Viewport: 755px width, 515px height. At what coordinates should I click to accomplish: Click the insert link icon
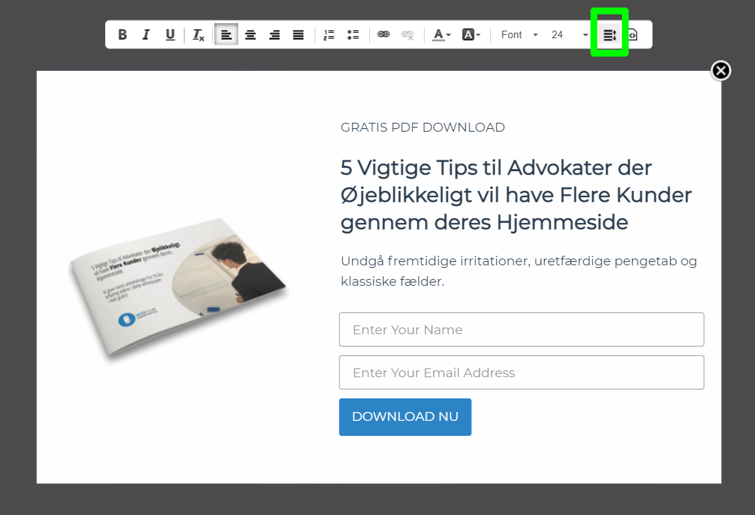coord(384,35)
